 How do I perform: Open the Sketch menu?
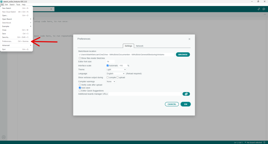coord(12,5)
